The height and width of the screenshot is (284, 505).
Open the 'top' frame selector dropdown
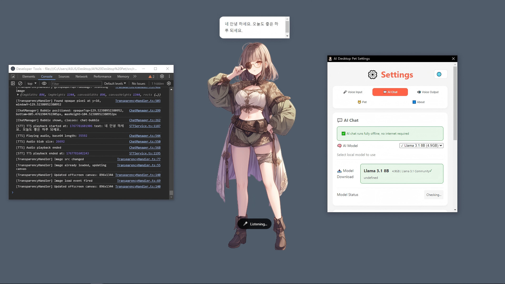pyautogui.click(x=31, y=83)
